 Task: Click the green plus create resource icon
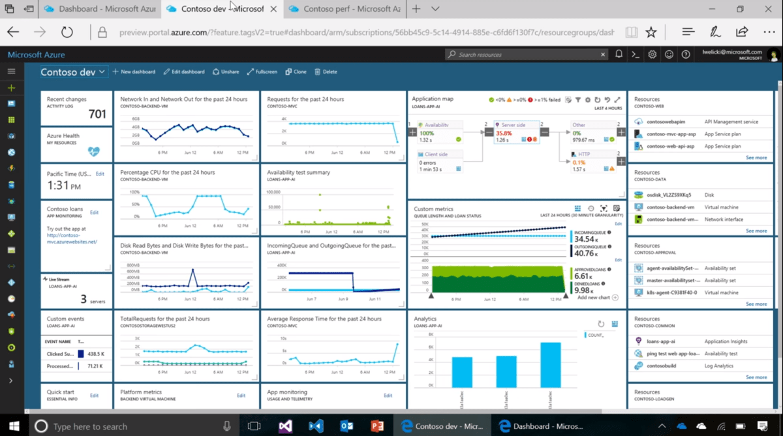(x=11, y=87)
